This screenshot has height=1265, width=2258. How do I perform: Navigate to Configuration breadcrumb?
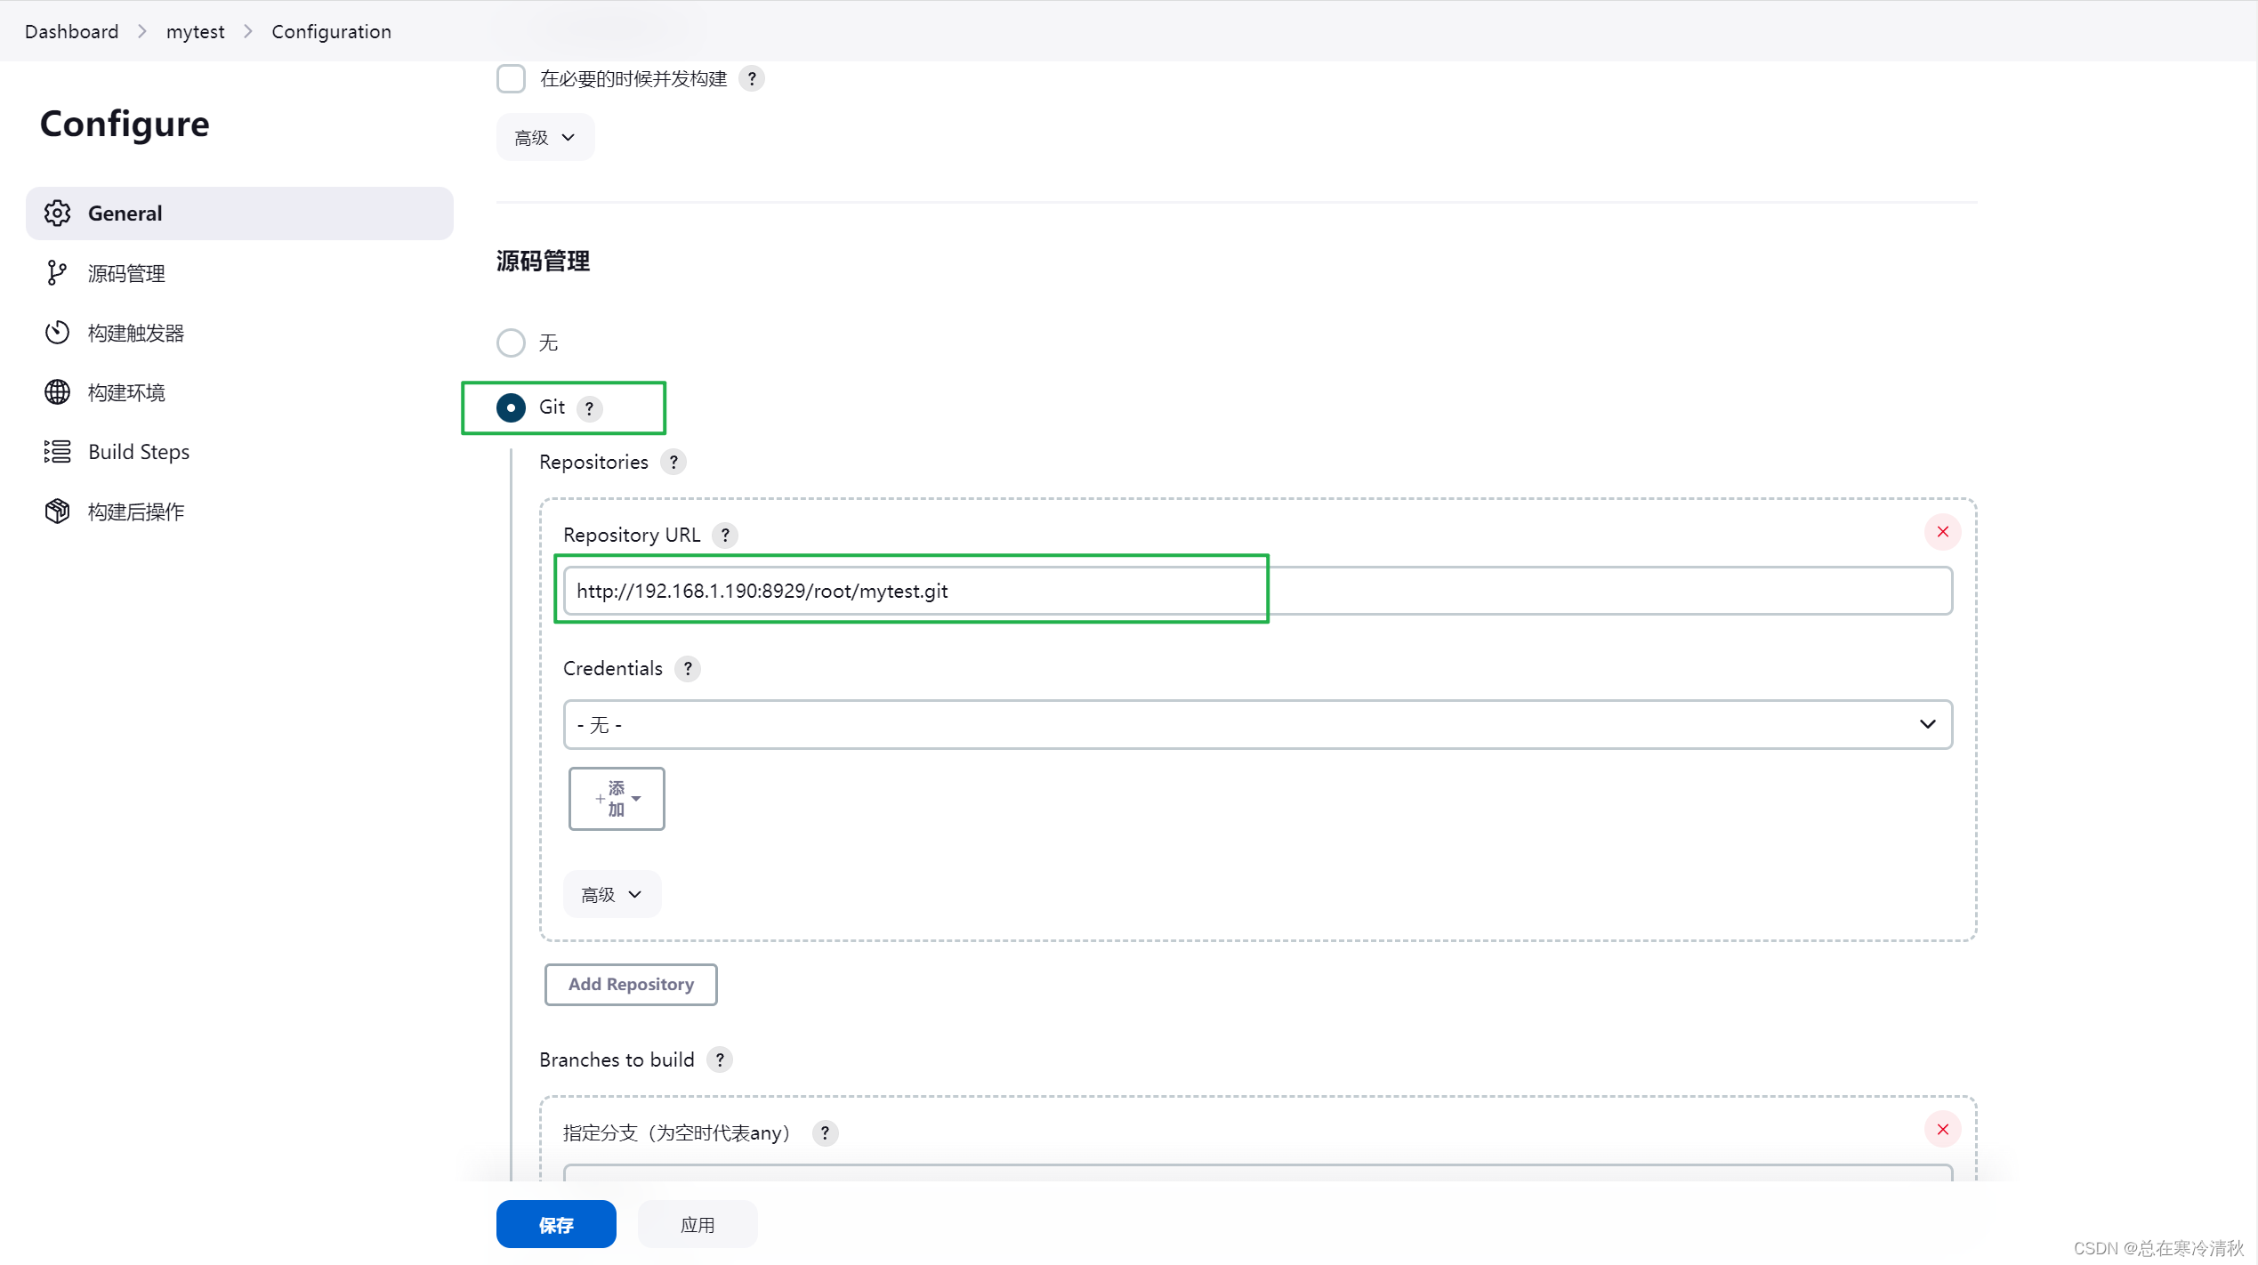[x=330, y=31]
